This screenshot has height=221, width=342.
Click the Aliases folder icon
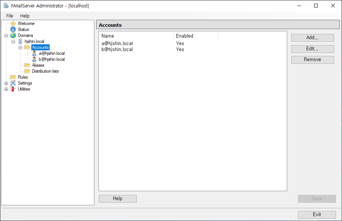coord(27,65)
